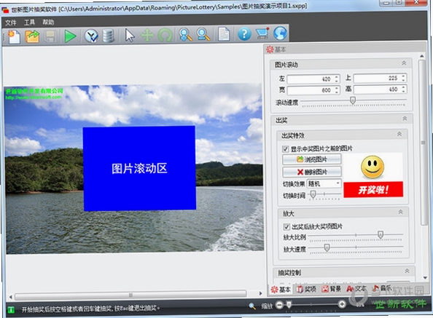Open website via globe icon
Image resolution: width=433 pixels, height=318 pixels.
point(280,33)
